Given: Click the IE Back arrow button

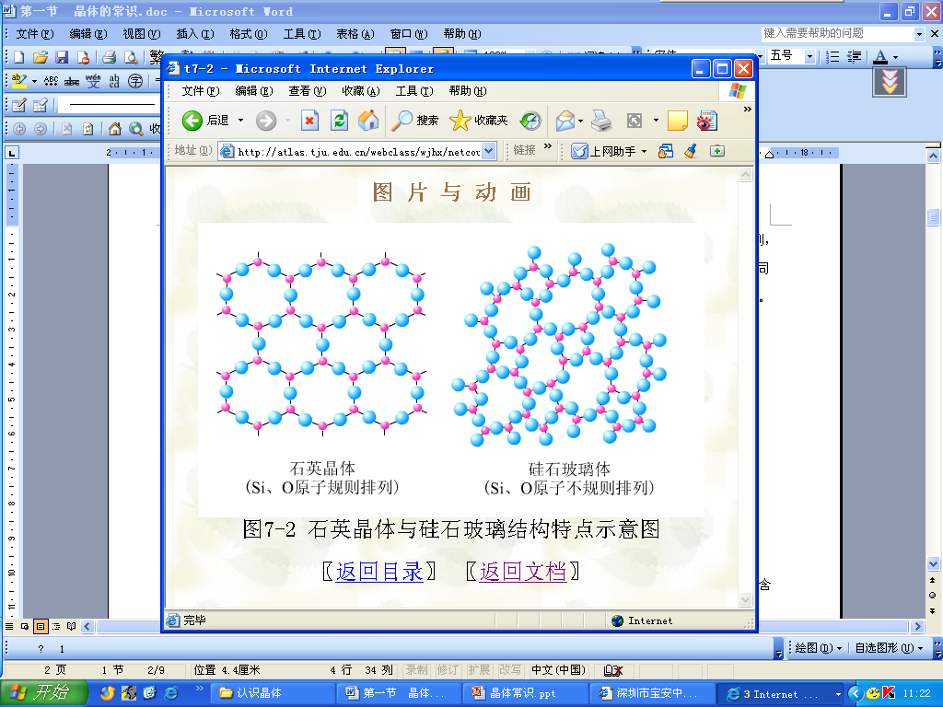Looking at the screenshot, I should [x=192, y=121].
